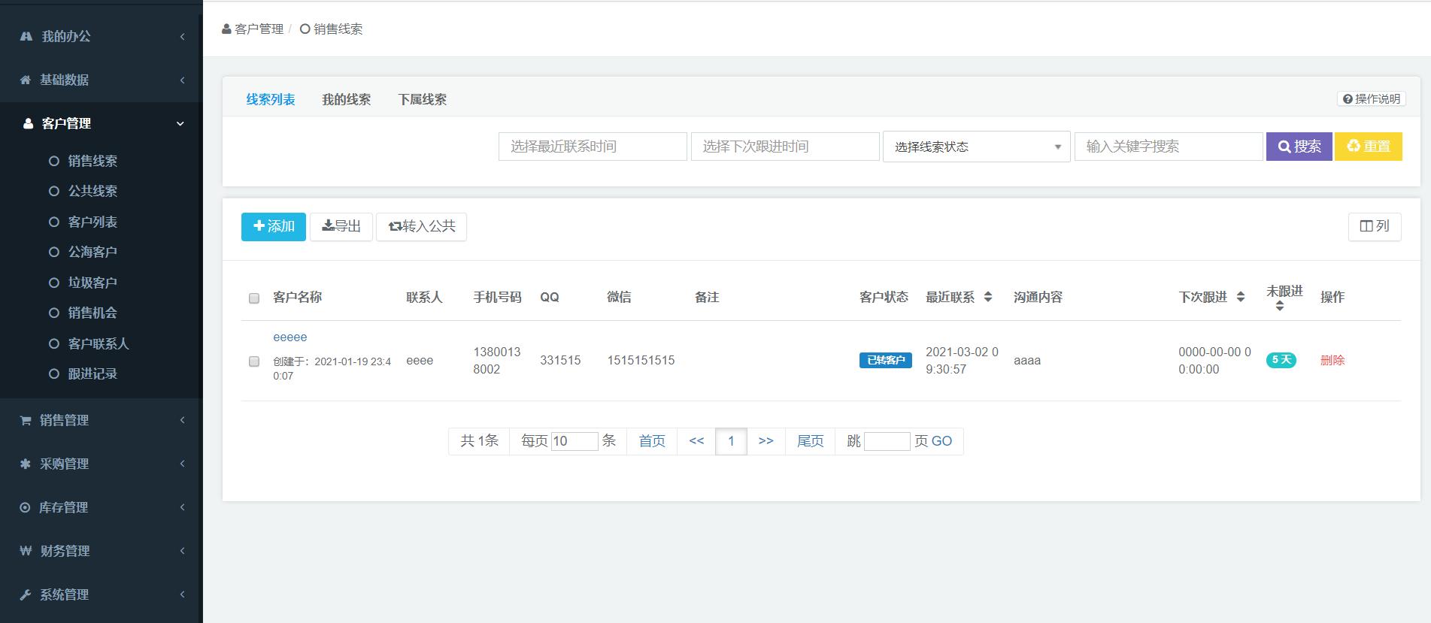Click the circle icon beside 垃圾客户
The height and width of the screenshot is (623, 1431).
[54, 283]
